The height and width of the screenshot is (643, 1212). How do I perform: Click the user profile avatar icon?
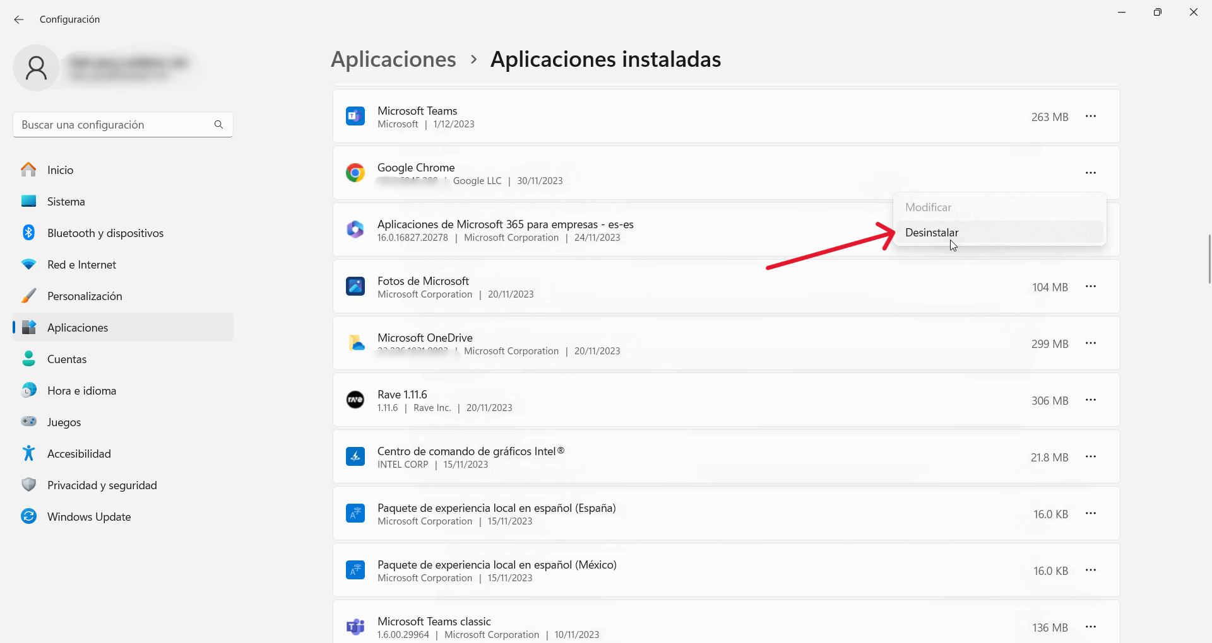36,67
